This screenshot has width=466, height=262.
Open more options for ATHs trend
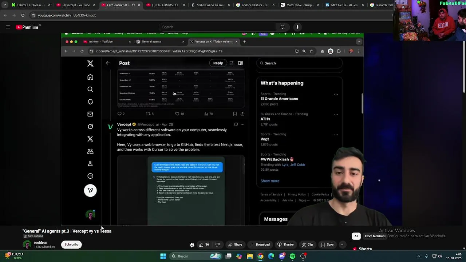pos(336,115)
